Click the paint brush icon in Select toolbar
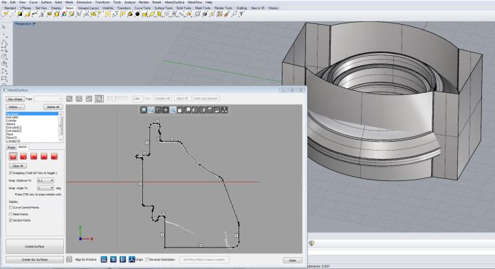Image resolution: width=495 pixels, height=269 pixels. click(227, 14)
